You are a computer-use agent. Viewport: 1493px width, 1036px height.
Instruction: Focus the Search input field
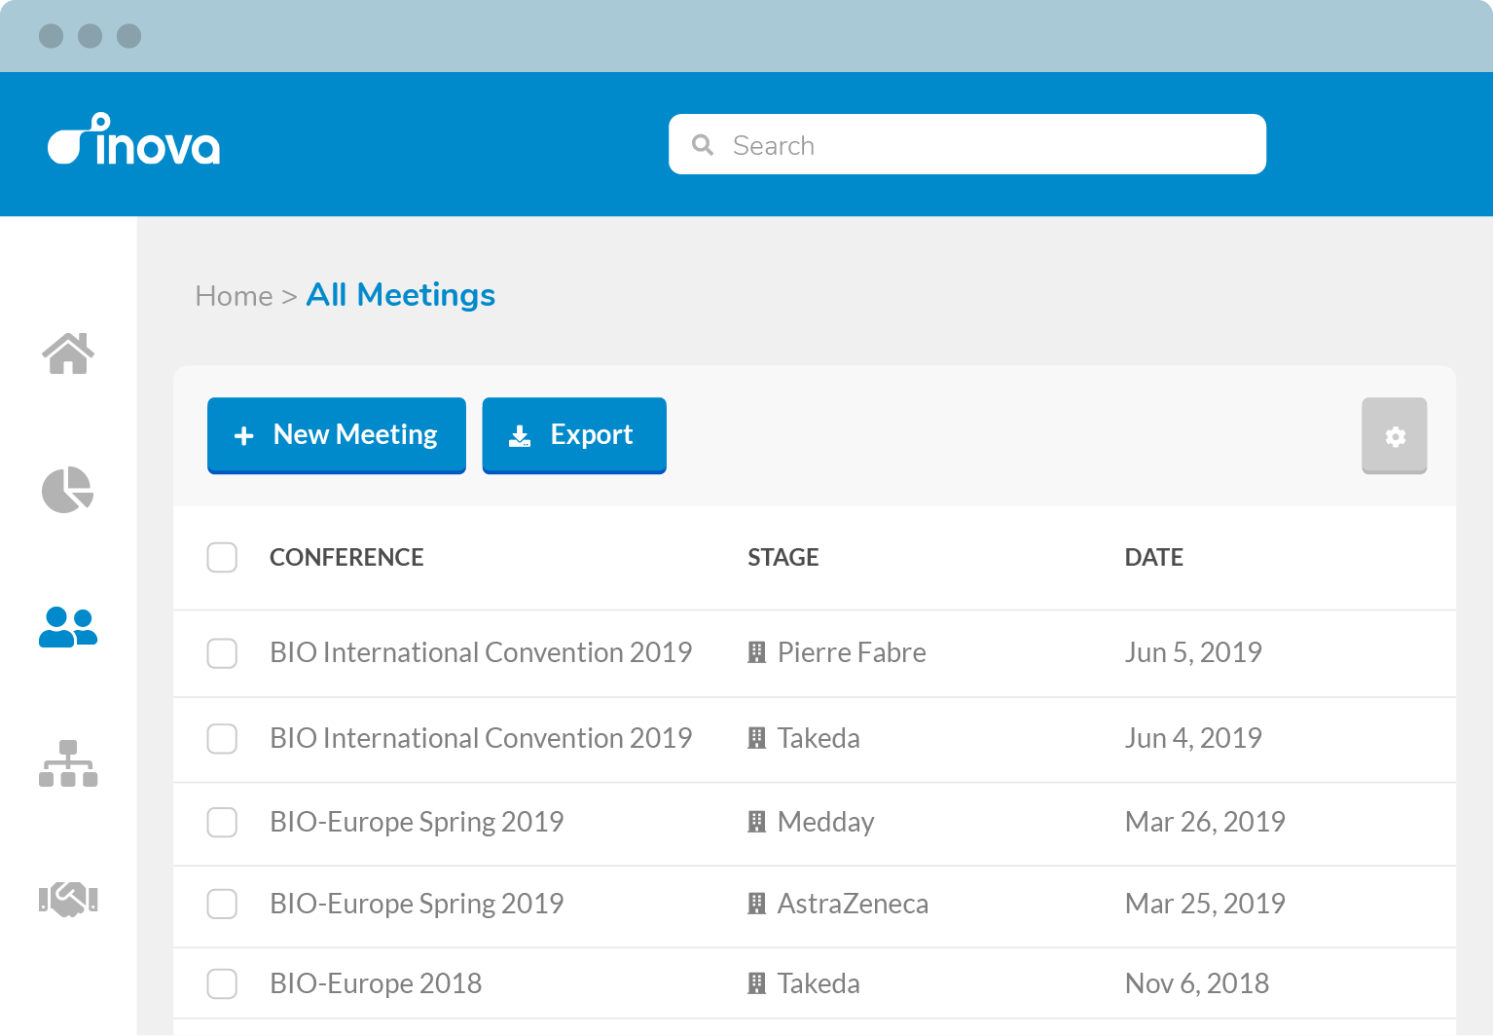tap(967, 144)
